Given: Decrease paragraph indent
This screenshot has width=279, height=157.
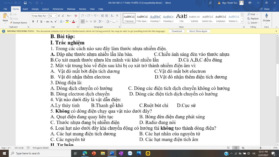Looking at the screenshot, I should click(102, 16).
